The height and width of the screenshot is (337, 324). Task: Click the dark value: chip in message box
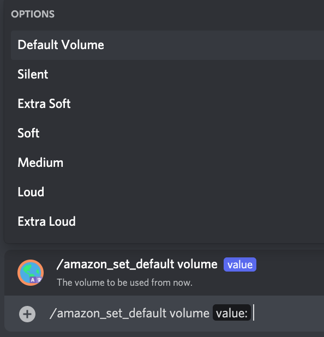click(x=232, y=313)
